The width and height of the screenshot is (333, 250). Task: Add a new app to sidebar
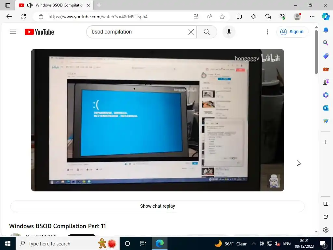326,142
